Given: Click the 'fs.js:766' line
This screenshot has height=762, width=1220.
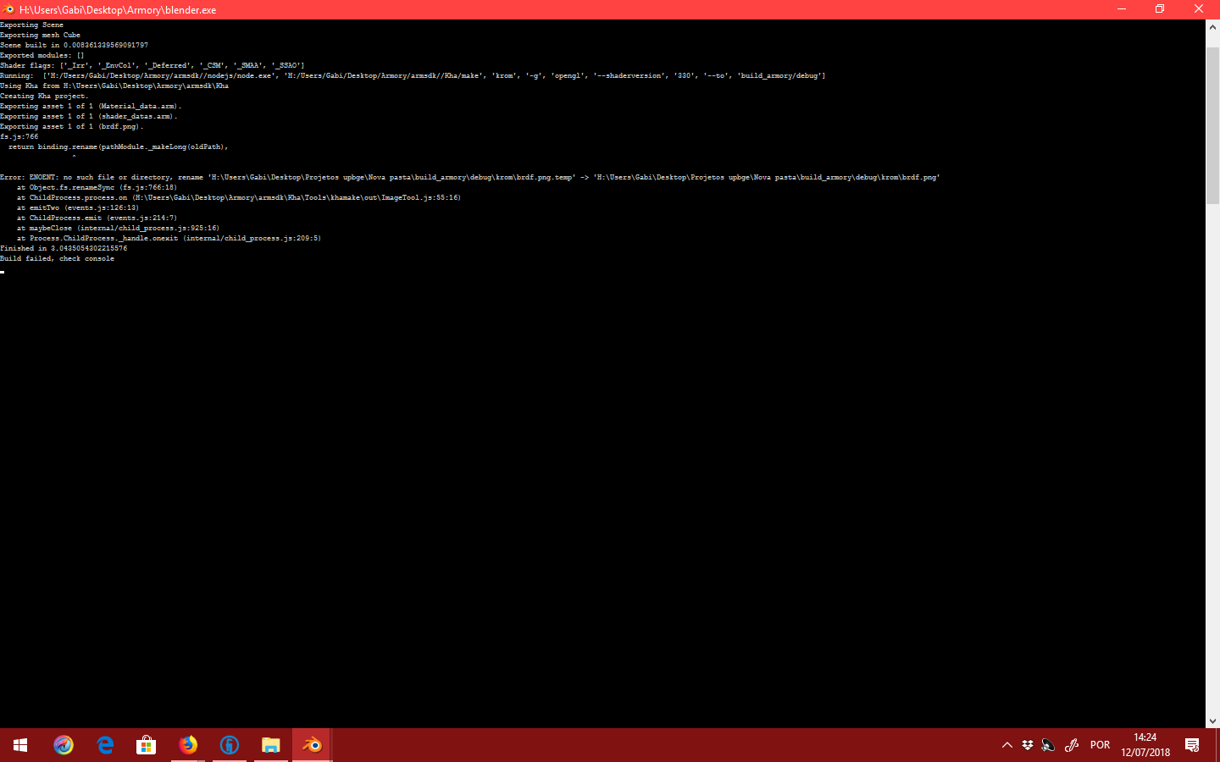Looking at the screenshot, I should [19, 136].
